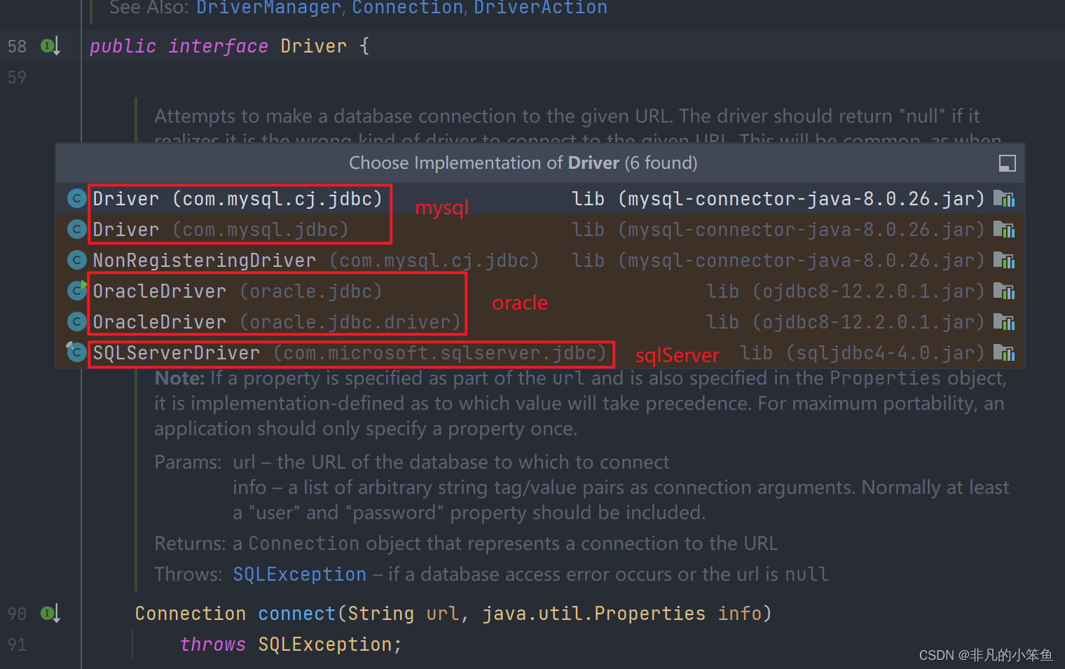
Task: Click library icon on Driver (com.mysql.cj.jdbc) row
Action: [x=1004, y=199]
